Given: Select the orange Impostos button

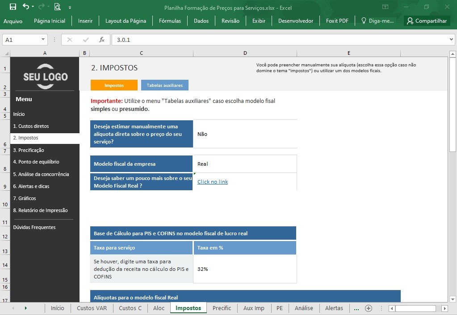Looking at the screenshot, I should click(114, 85).
